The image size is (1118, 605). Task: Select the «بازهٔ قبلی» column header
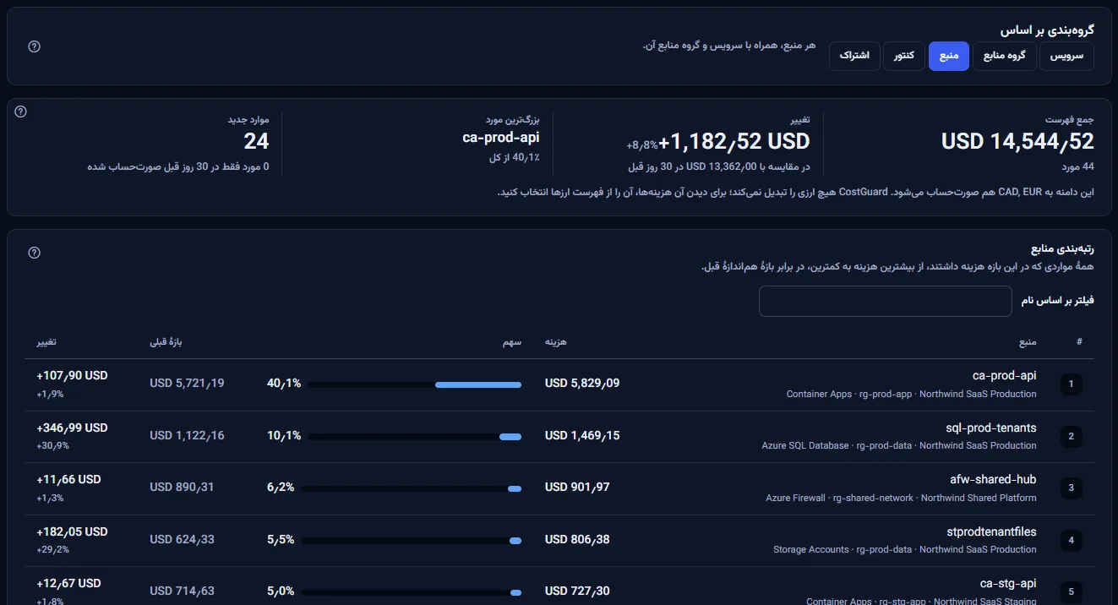tap(166, 342)
